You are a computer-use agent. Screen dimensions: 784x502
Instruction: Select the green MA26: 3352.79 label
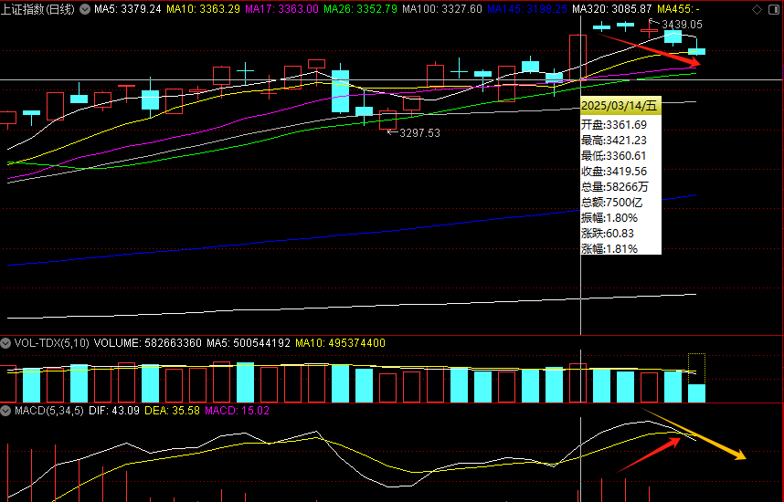(361, 9)
